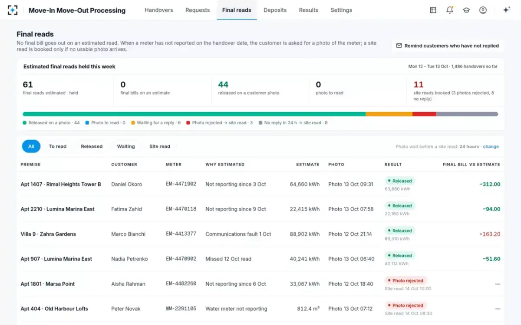Click the +163.20 bill difference
The image size is (521, 325).
point(490,234)
